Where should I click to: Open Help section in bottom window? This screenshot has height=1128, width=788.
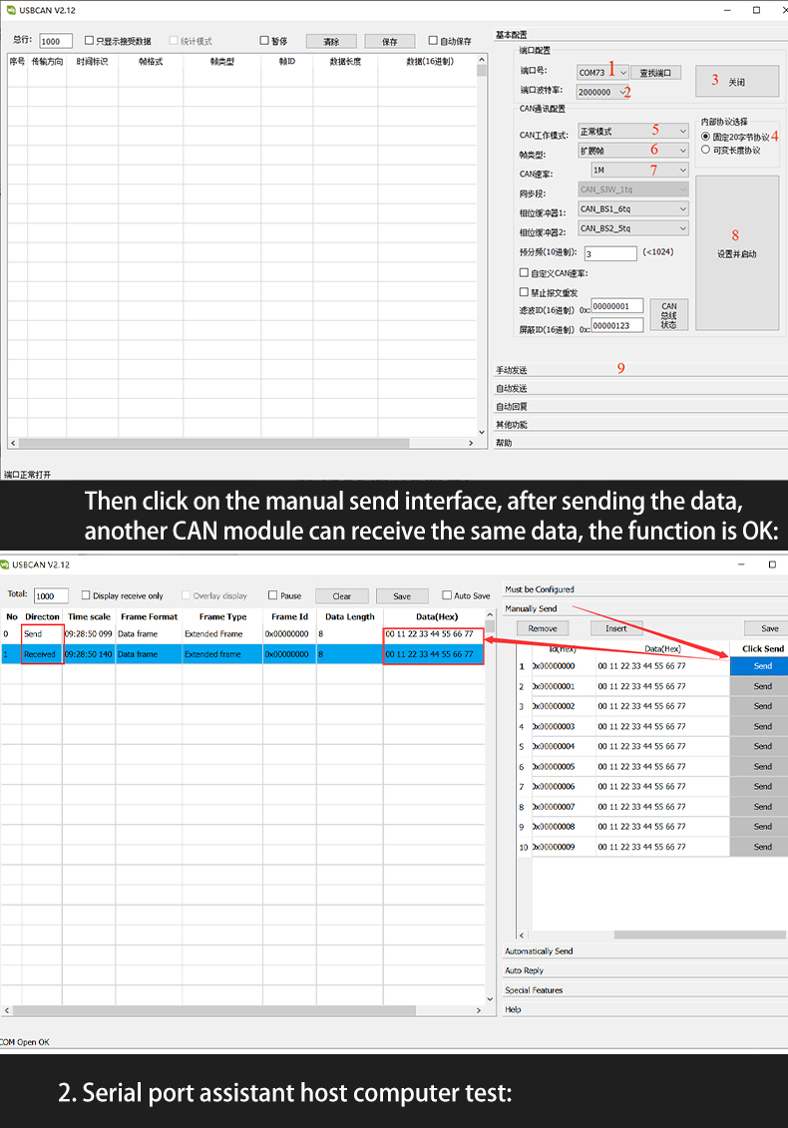coord(644,1009)
